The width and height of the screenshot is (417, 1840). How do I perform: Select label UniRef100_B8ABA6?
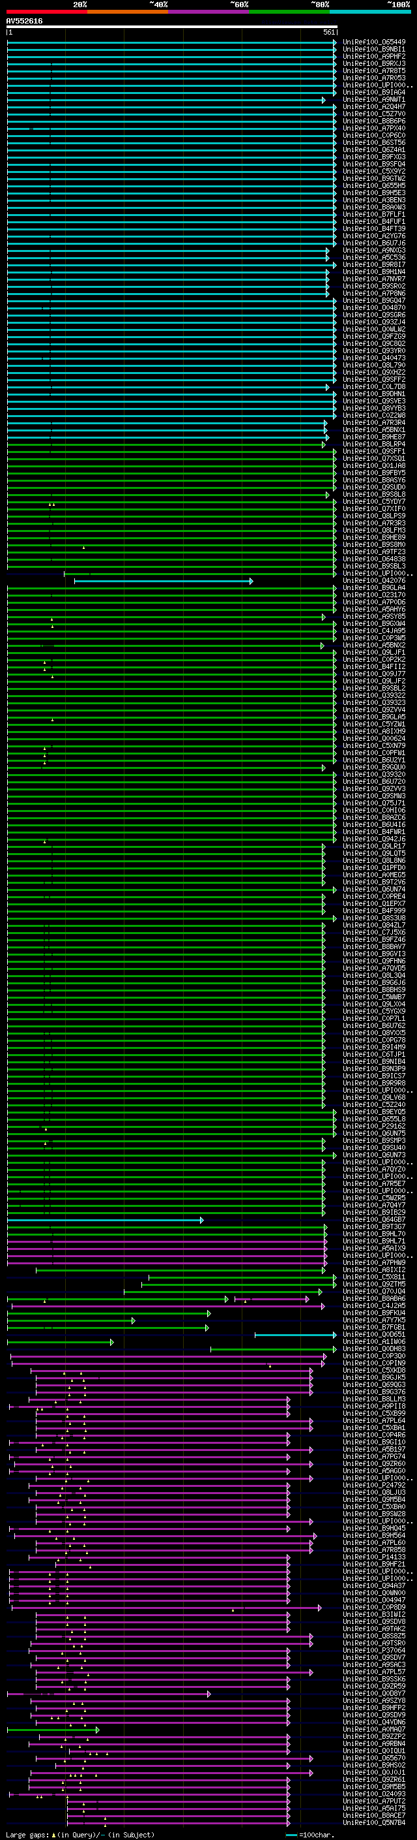coord(374,1298)
